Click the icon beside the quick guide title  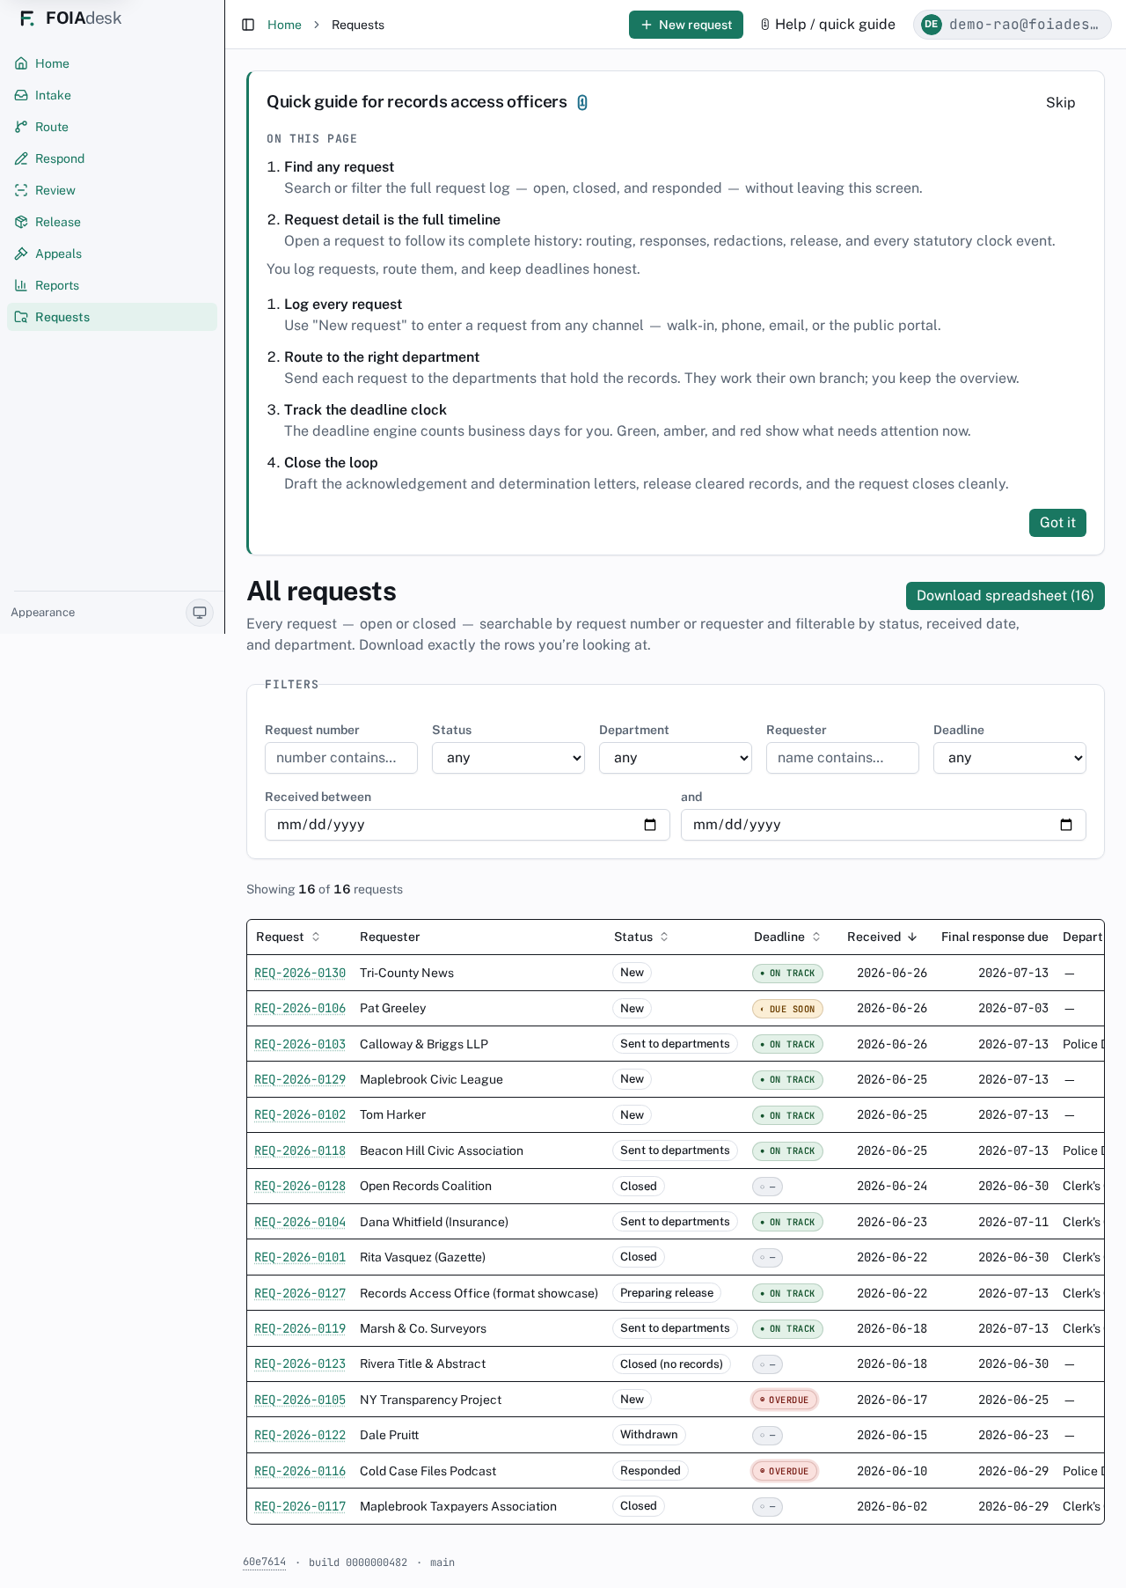[x=582, y=103]
